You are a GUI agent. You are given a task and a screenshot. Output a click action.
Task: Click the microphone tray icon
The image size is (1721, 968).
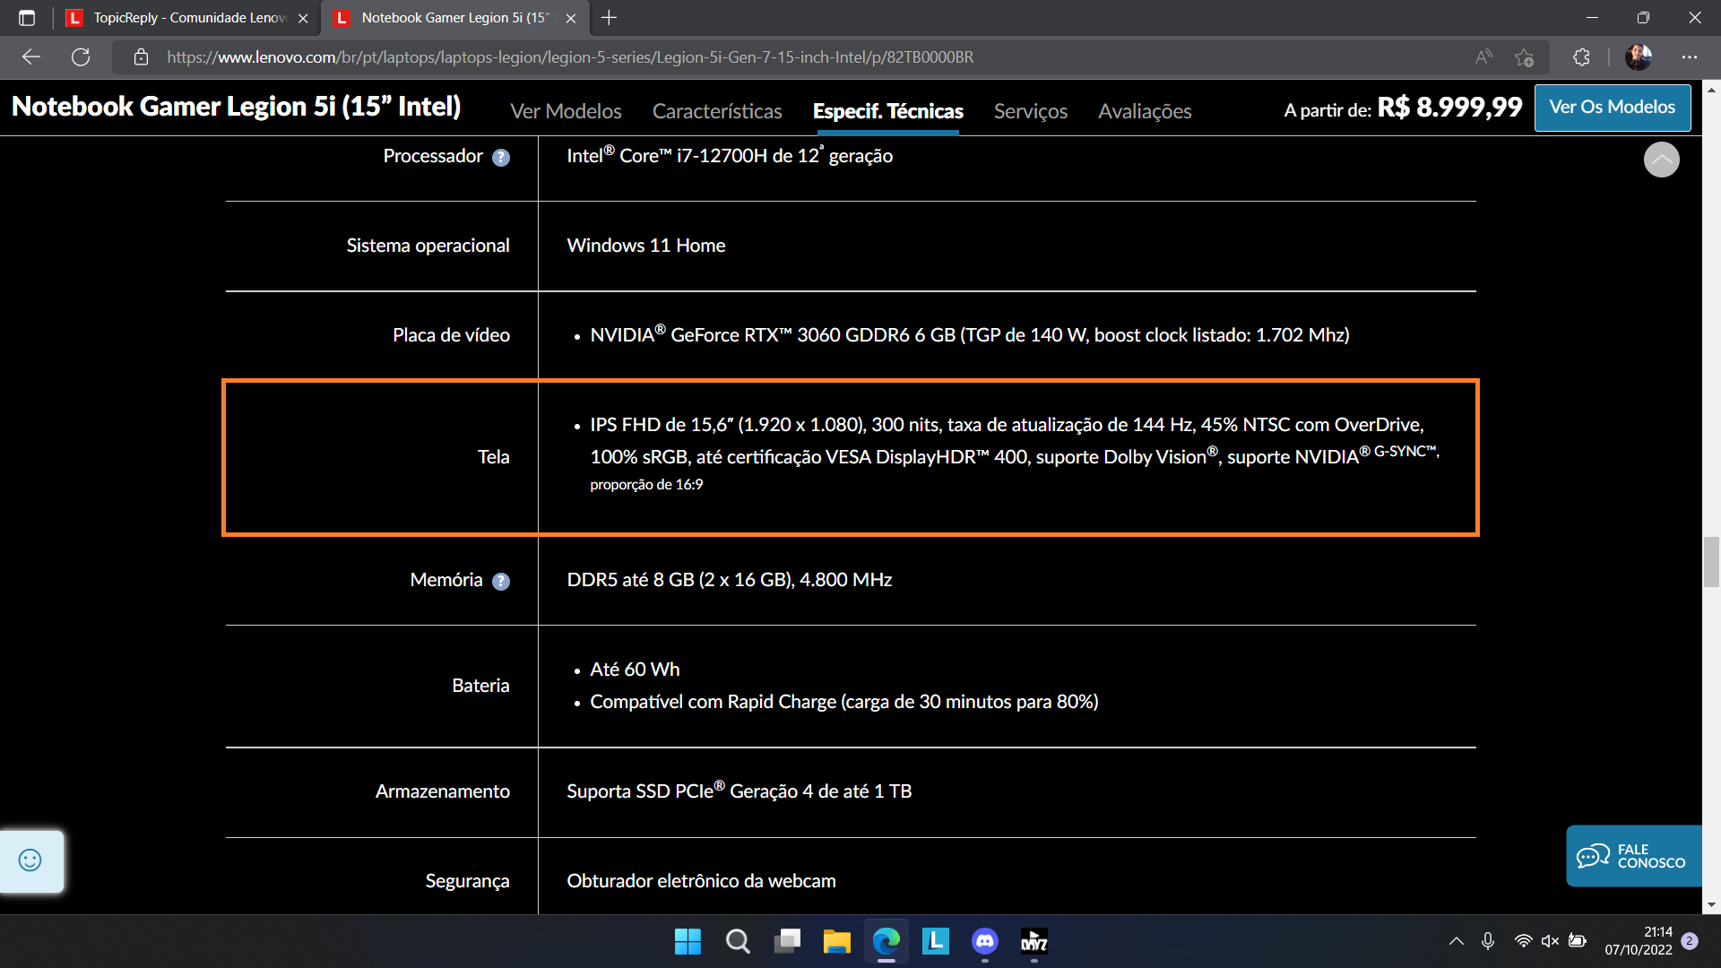pyautogui.click(x=1488, y=941)
